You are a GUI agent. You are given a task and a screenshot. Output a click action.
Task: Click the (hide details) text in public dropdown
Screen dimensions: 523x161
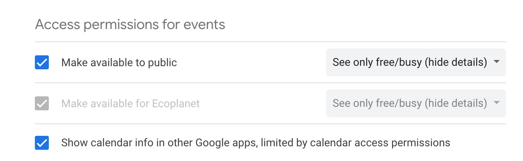(x=456, y=62)
